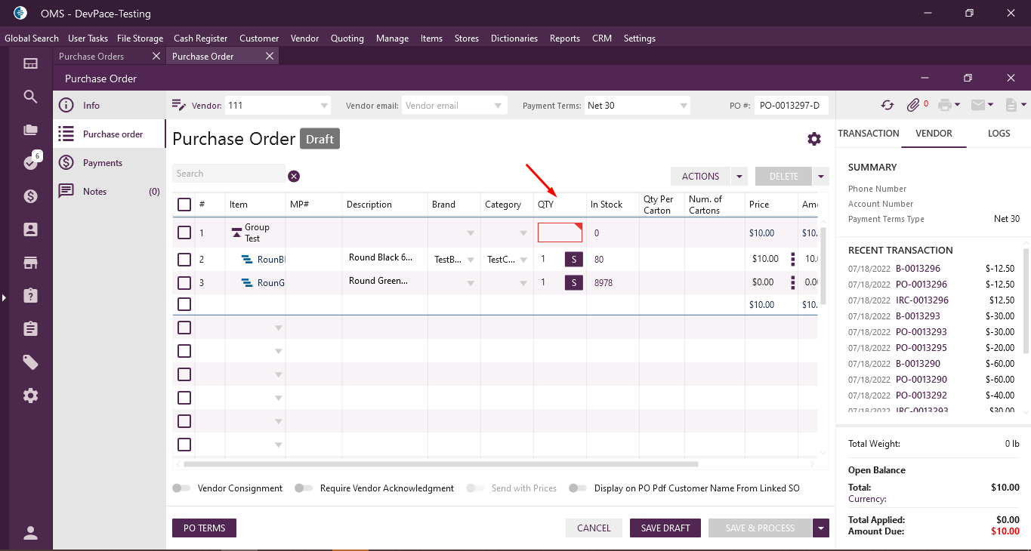The height and width of the screenshot is (551, 1031).
Task: Switch to the Transaction tab
Action: [x=869, y=134]
